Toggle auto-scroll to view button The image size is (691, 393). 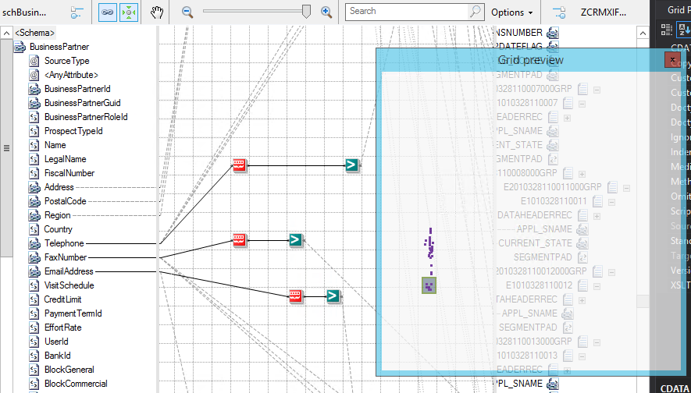point(128,12)
